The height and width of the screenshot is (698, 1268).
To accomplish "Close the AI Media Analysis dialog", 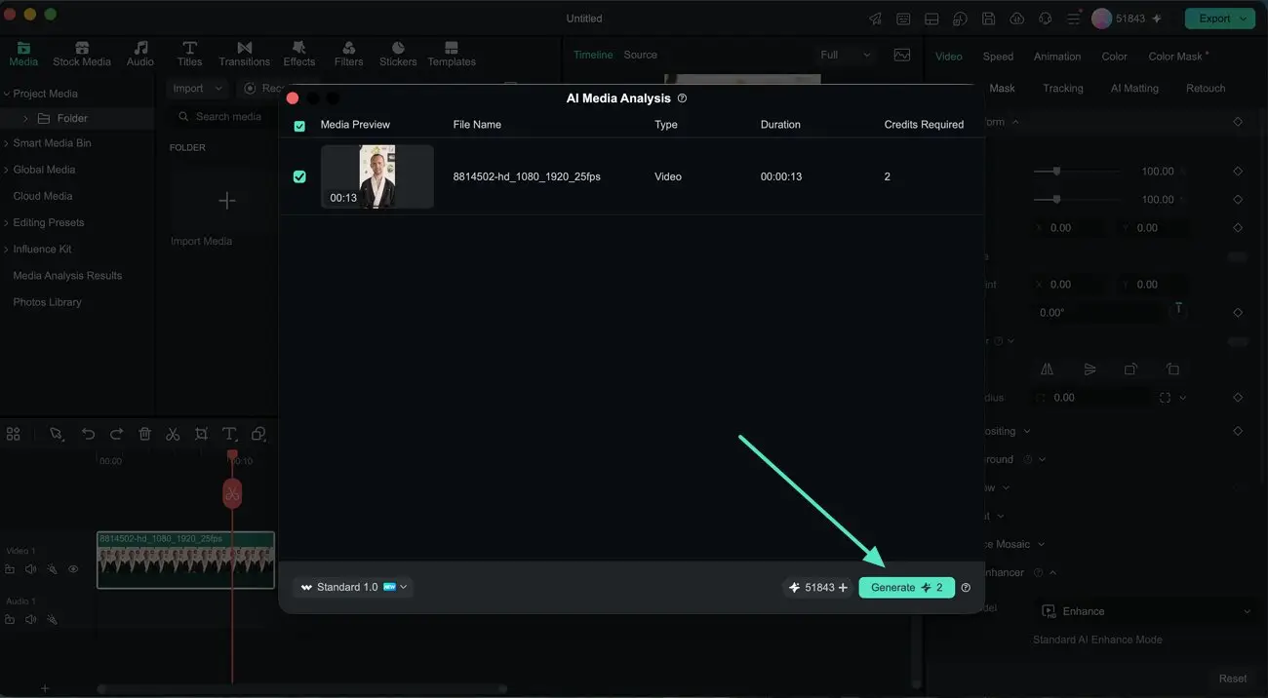I will pyautogui.click(x=293, y=98).
